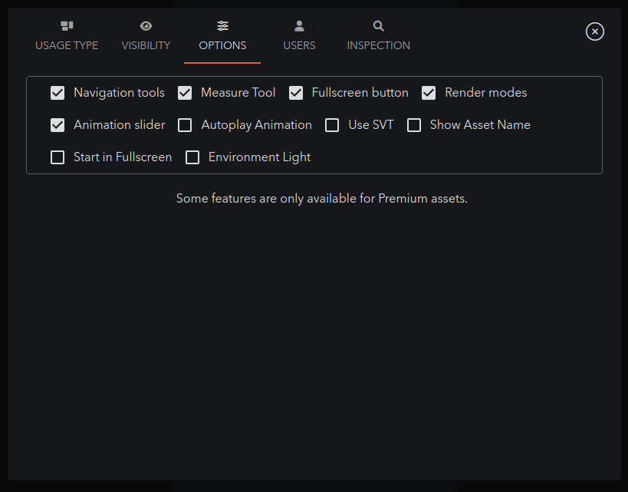Screen dimensions: 628x492
Task: Check the Use SVT option
Action: pyautogui.click(x=332, y=125)
